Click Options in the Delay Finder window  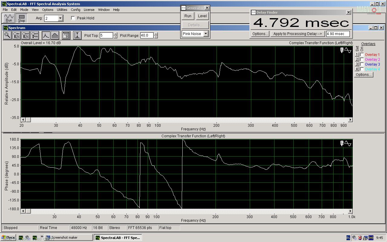(x=260, y=34)
